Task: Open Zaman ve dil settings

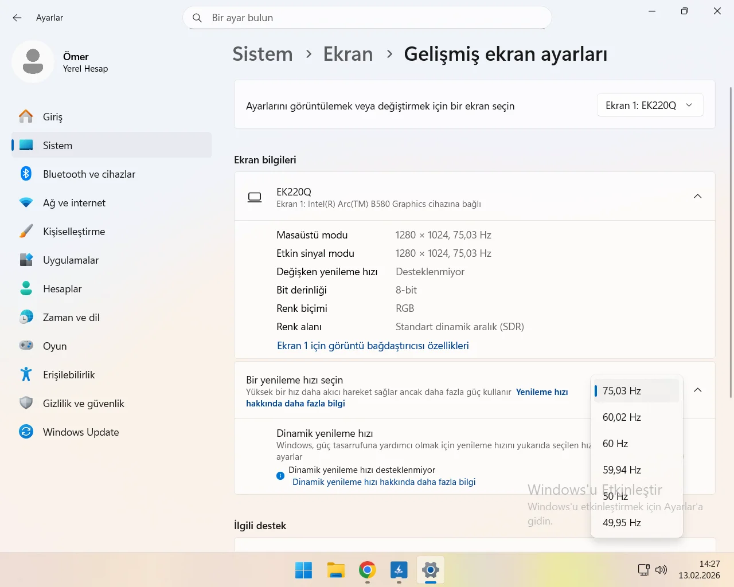Action: point(112,317)
